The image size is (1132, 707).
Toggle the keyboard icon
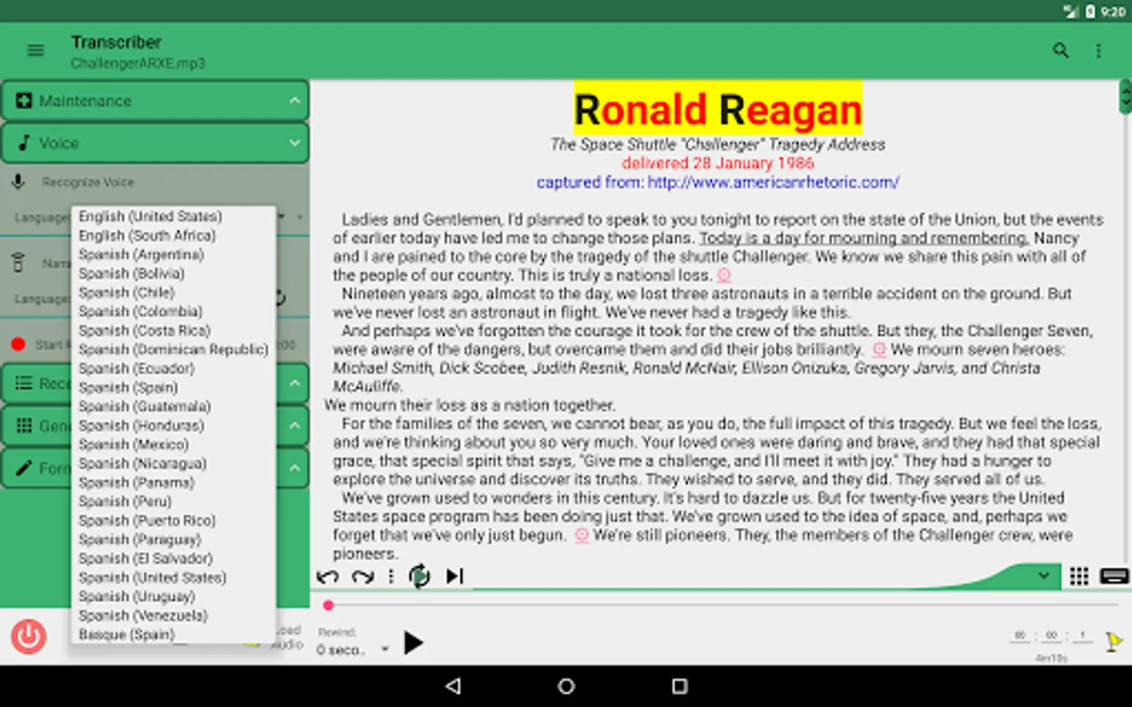(x=1115, y=577)
